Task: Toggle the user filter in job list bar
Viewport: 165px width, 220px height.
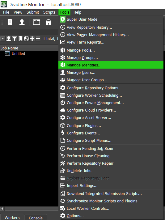Action: 9,39
